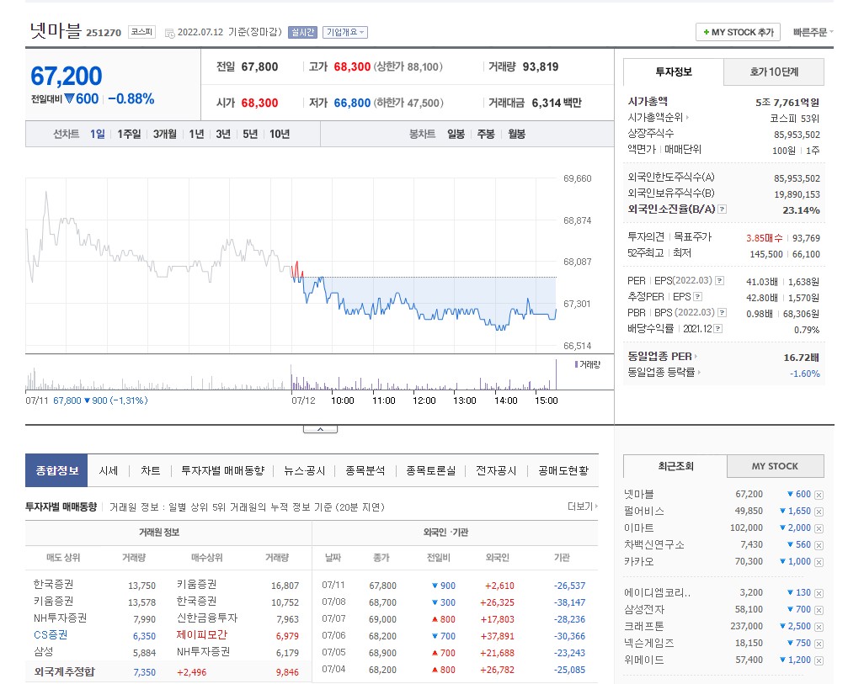
Task: Select the 3개월 line chart period
Action: [x=164, y=134]
